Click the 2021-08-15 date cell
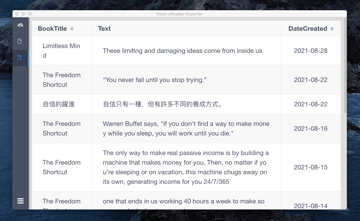Screen dimensions: 360x221 pos(310,167)
